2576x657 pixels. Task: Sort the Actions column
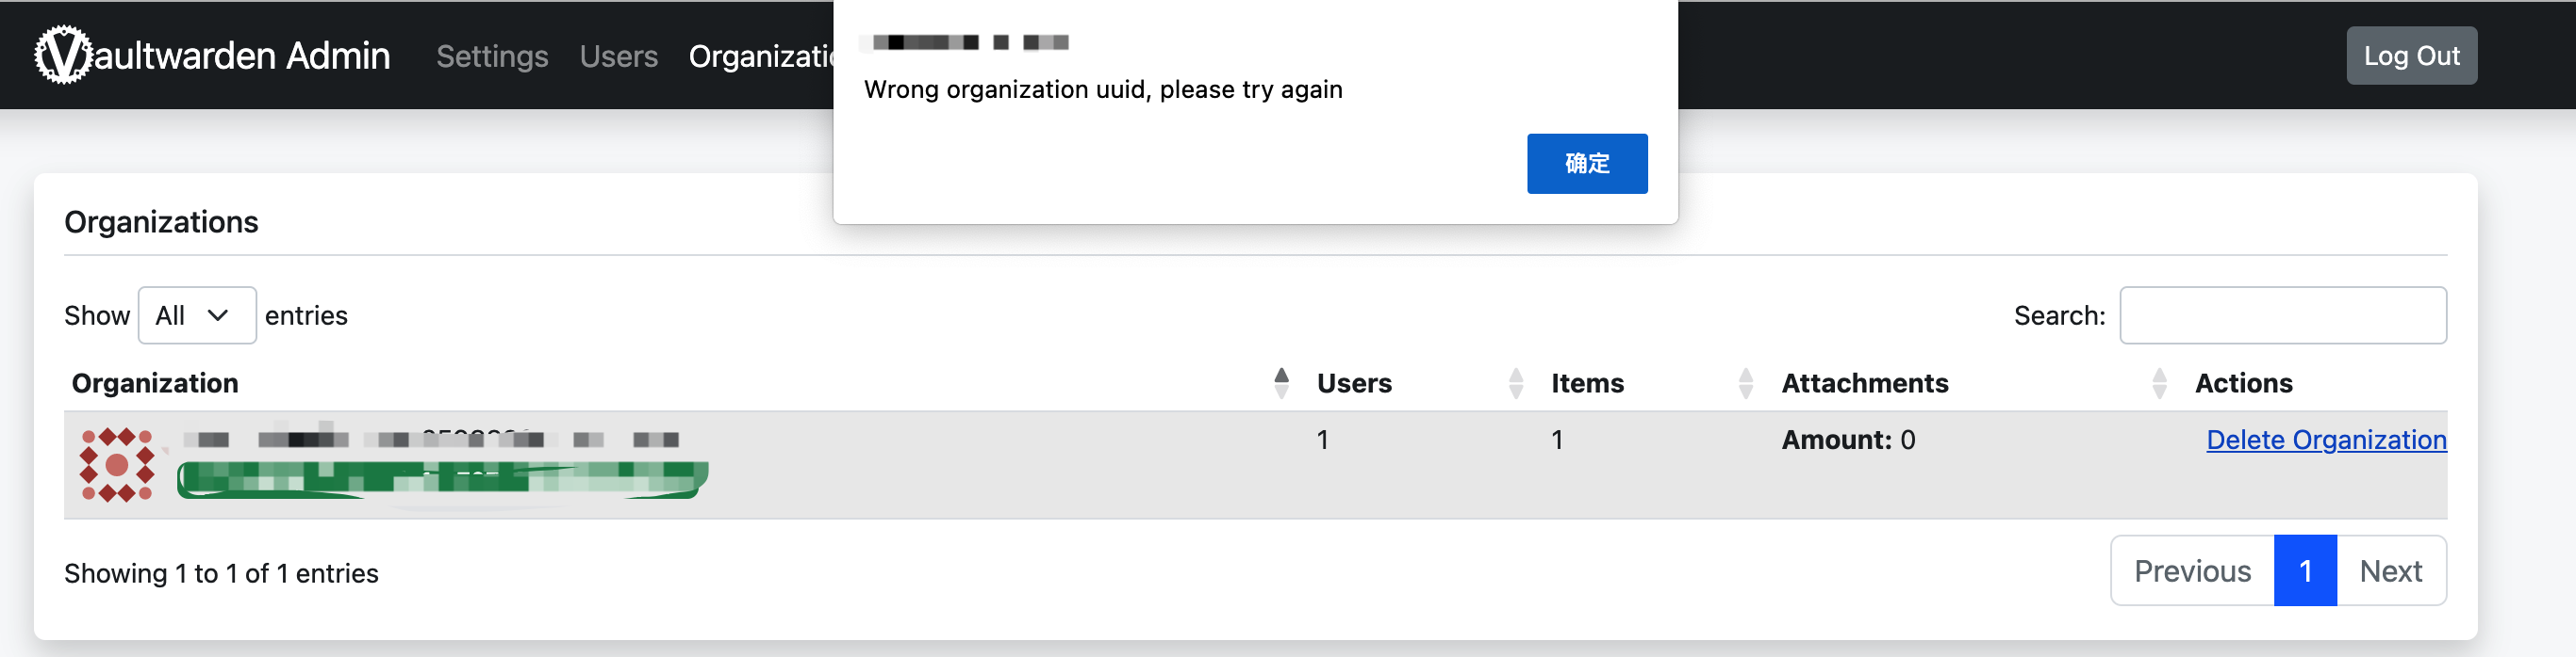[x=2245, y=383]
